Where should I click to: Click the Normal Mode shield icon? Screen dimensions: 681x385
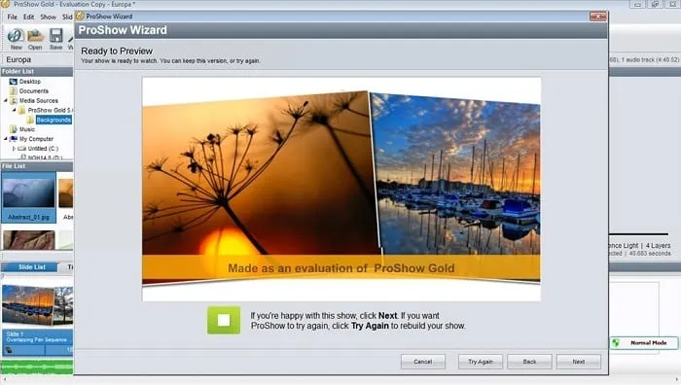tap(616, 343)
